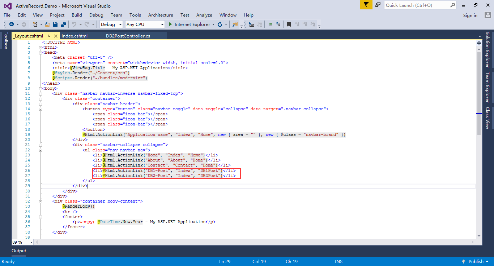Click the Sign in link
Viewport: 494px width, 266px height.
470,15
